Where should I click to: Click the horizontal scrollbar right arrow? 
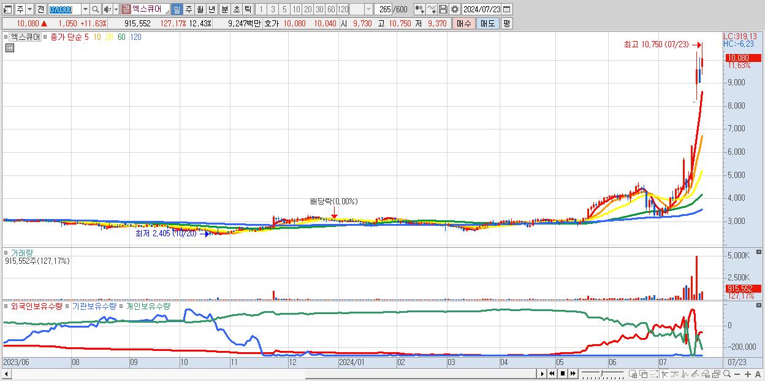click(x=542, y=374)
